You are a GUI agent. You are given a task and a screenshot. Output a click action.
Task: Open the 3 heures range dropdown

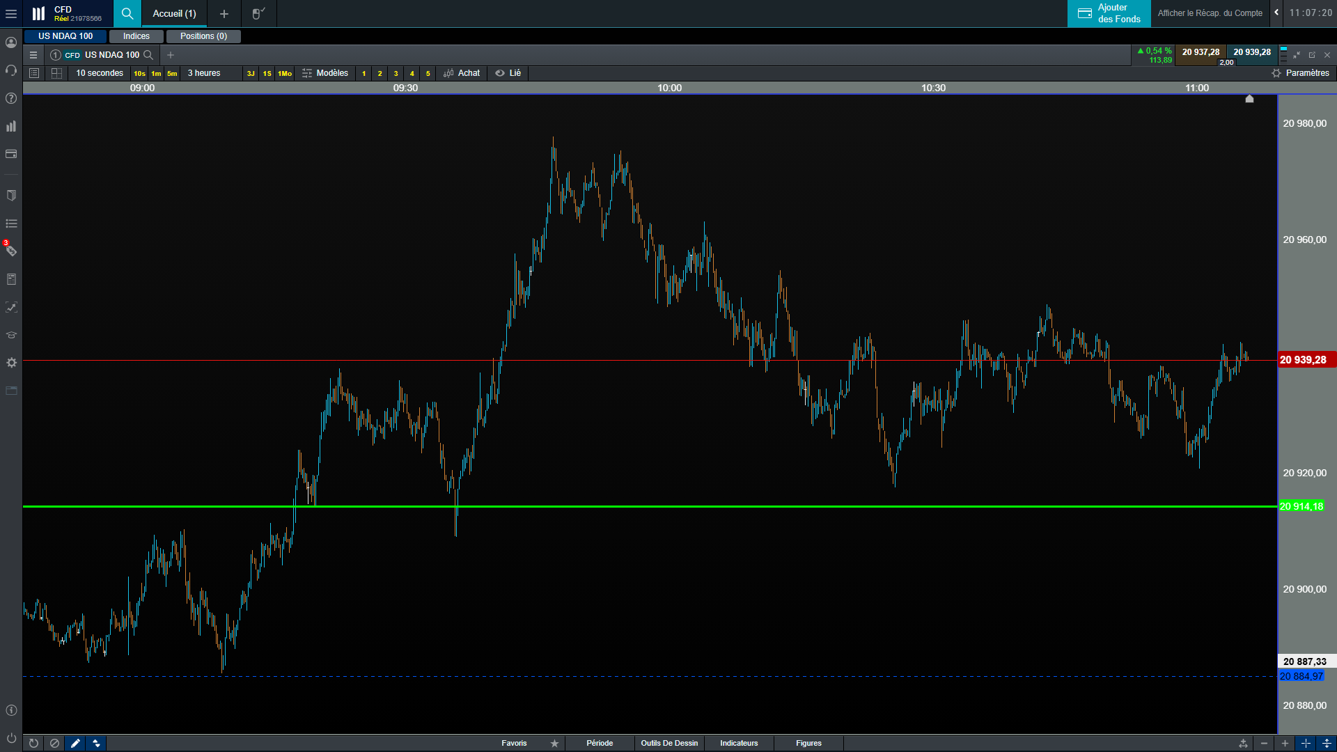click(204, 73)
